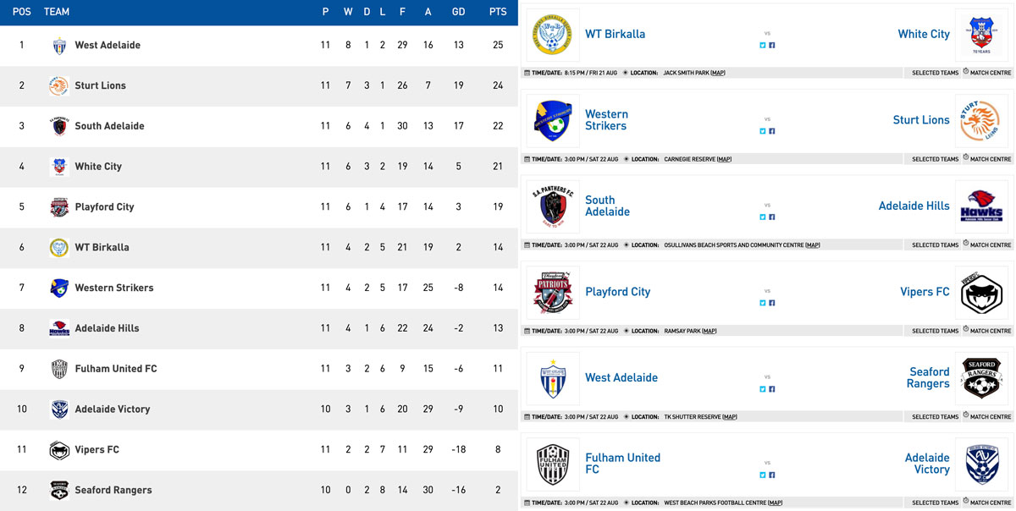Click Facebook icon for Fulham United match
1016x511 pixels.
click(772, 475)
